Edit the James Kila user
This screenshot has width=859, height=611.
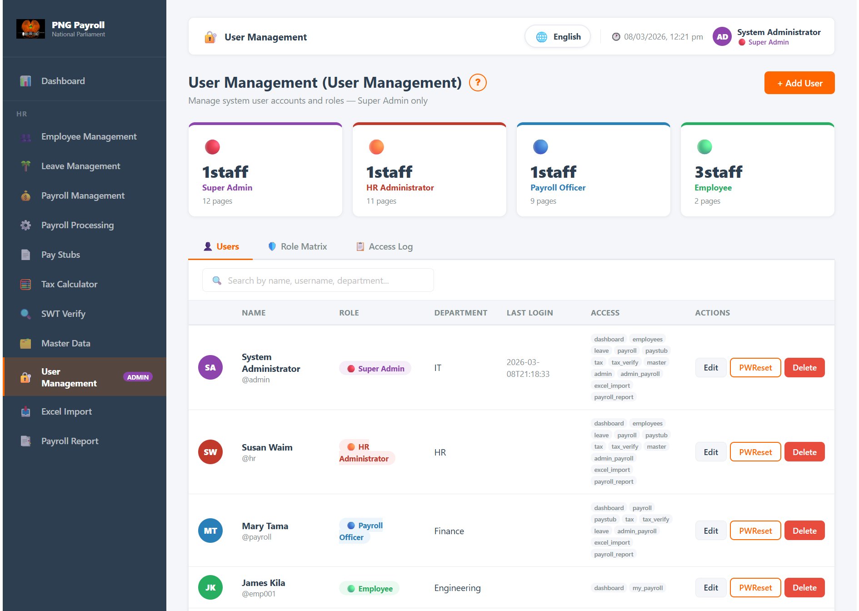click(711, 588)
